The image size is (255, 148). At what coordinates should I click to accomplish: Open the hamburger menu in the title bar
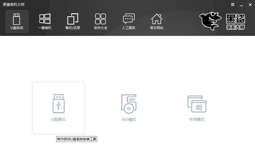(233, 4)
